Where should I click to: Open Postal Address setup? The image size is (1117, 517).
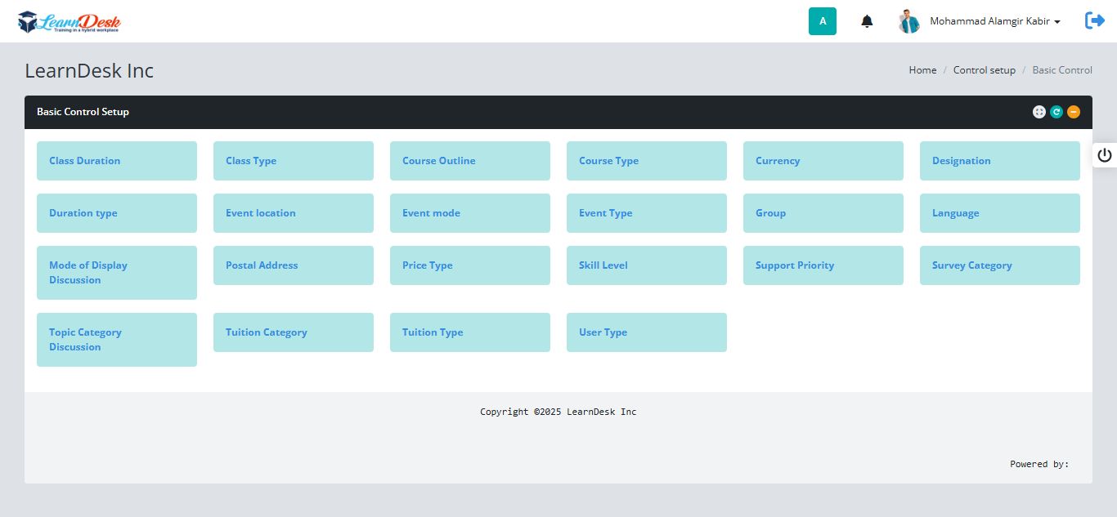pyautogui.click(x=294, y=265)
